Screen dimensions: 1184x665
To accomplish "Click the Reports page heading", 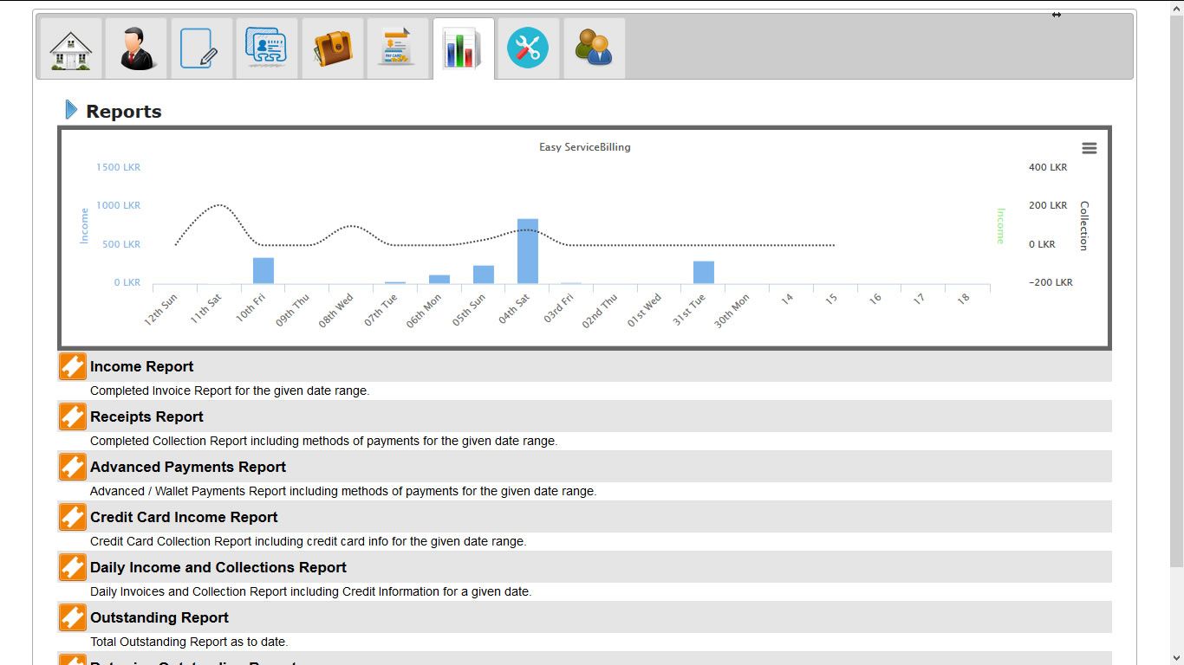I will click(124, 111).
